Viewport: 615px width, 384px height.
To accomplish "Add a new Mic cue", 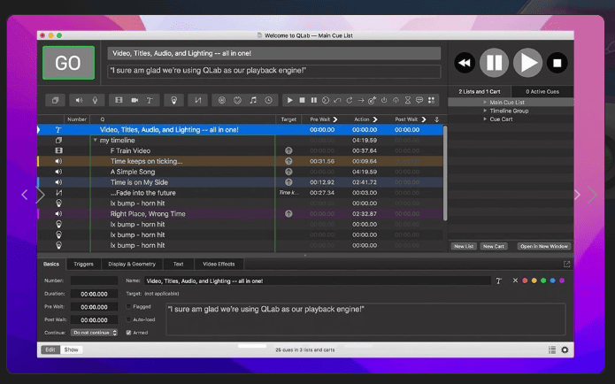I will (x=95, y=100).
